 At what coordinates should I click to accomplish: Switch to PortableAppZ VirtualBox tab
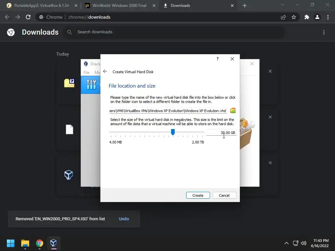pyautogui.click(x=42, y=6)
